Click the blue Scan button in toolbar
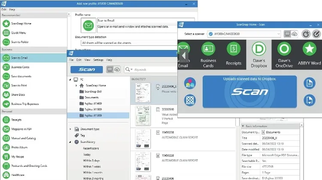The height and width of the screenshot is (180, 322). 87,70
